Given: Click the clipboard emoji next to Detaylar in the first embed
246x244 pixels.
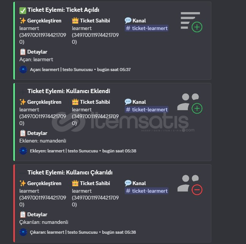Looking at the screenshot, I should [22, 52].
